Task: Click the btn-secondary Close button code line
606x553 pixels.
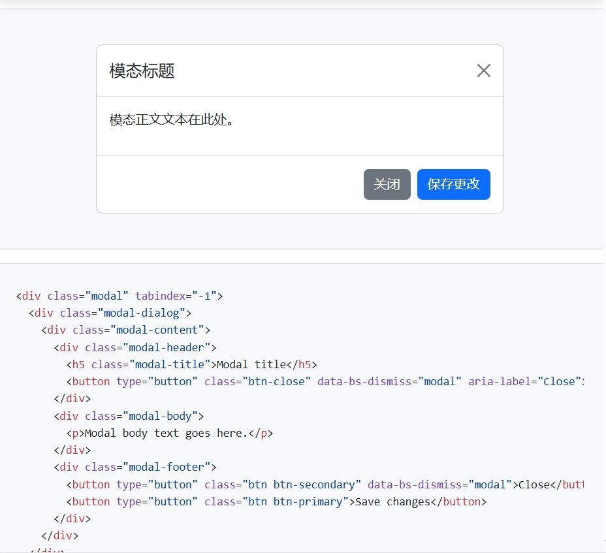Action: coord(325,484)
